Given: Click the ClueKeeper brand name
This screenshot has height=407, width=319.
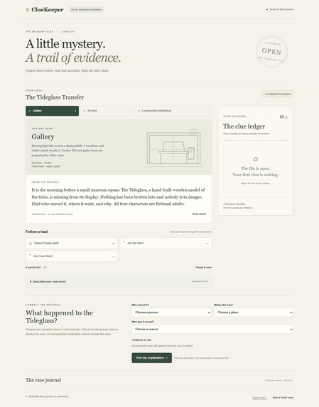Looking at the screenshot, I should pyautogui.click(x=48, y=10).
